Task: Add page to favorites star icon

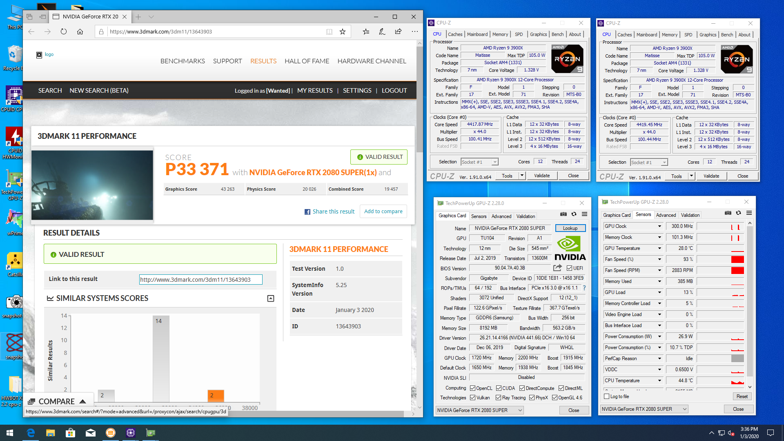Action: point(343,31)
